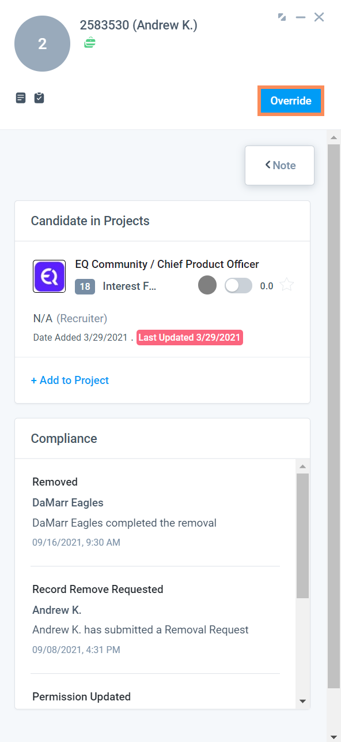Open the clipboard checklist icon
Screen dimensions: 341x742
click(x=39, y=98)
